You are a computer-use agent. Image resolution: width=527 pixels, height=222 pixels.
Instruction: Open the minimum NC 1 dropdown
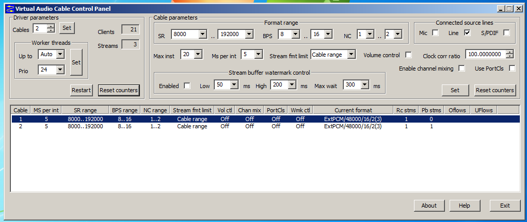point(370,34)
